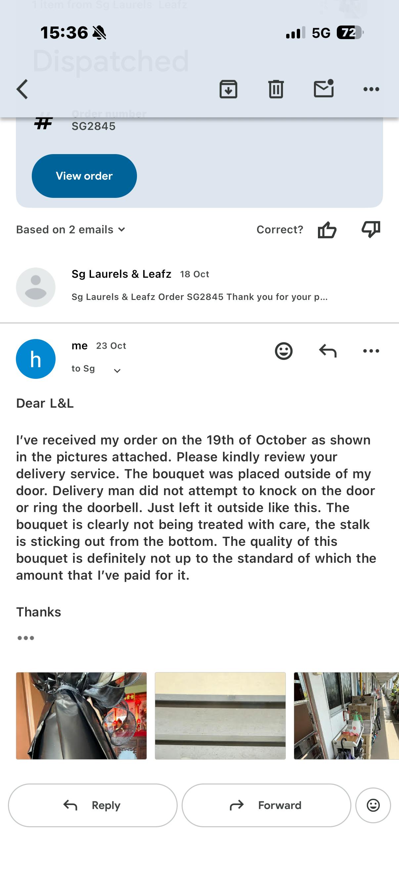Click the View order button

84,176
